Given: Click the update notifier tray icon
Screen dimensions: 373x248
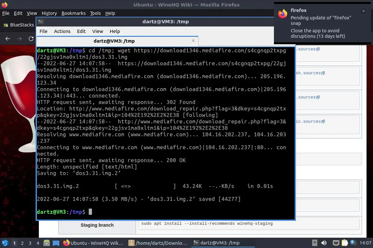Looking at the screenshot, I should pyautogui.click(x=353, y=243).
